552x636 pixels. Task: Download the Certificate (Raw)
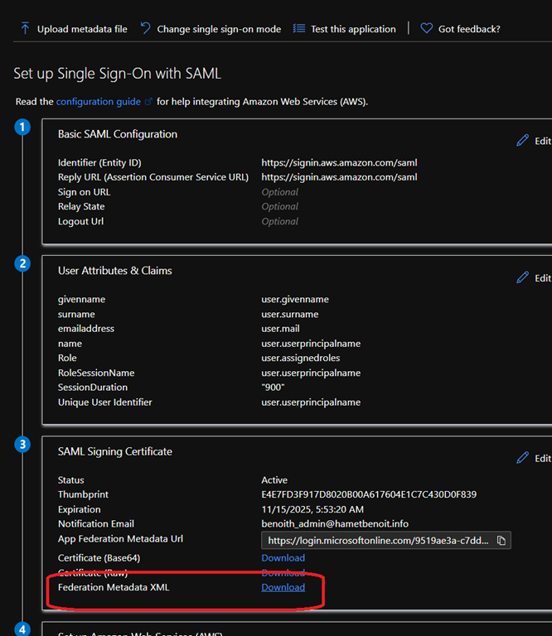click(283, 572)
